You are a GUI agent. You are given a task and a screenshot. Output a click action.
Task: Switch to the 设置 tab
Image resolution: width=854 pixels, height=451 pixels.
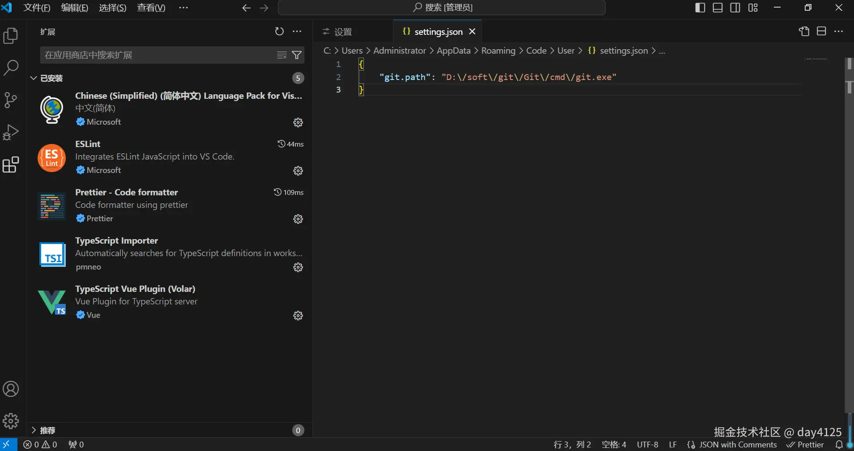[343, 32]
